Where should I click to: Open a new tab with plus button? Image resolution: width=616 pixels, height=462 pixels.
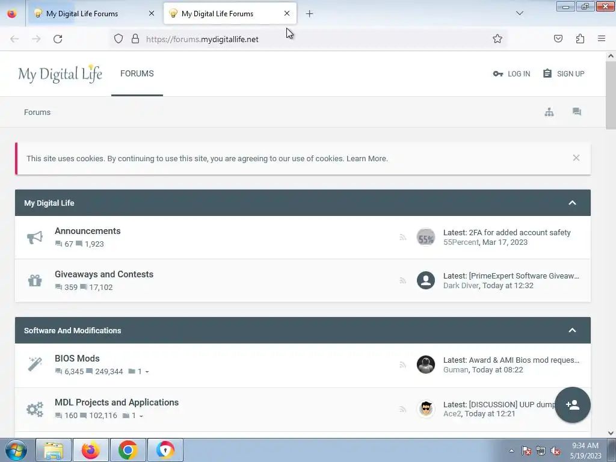point(310,14)
